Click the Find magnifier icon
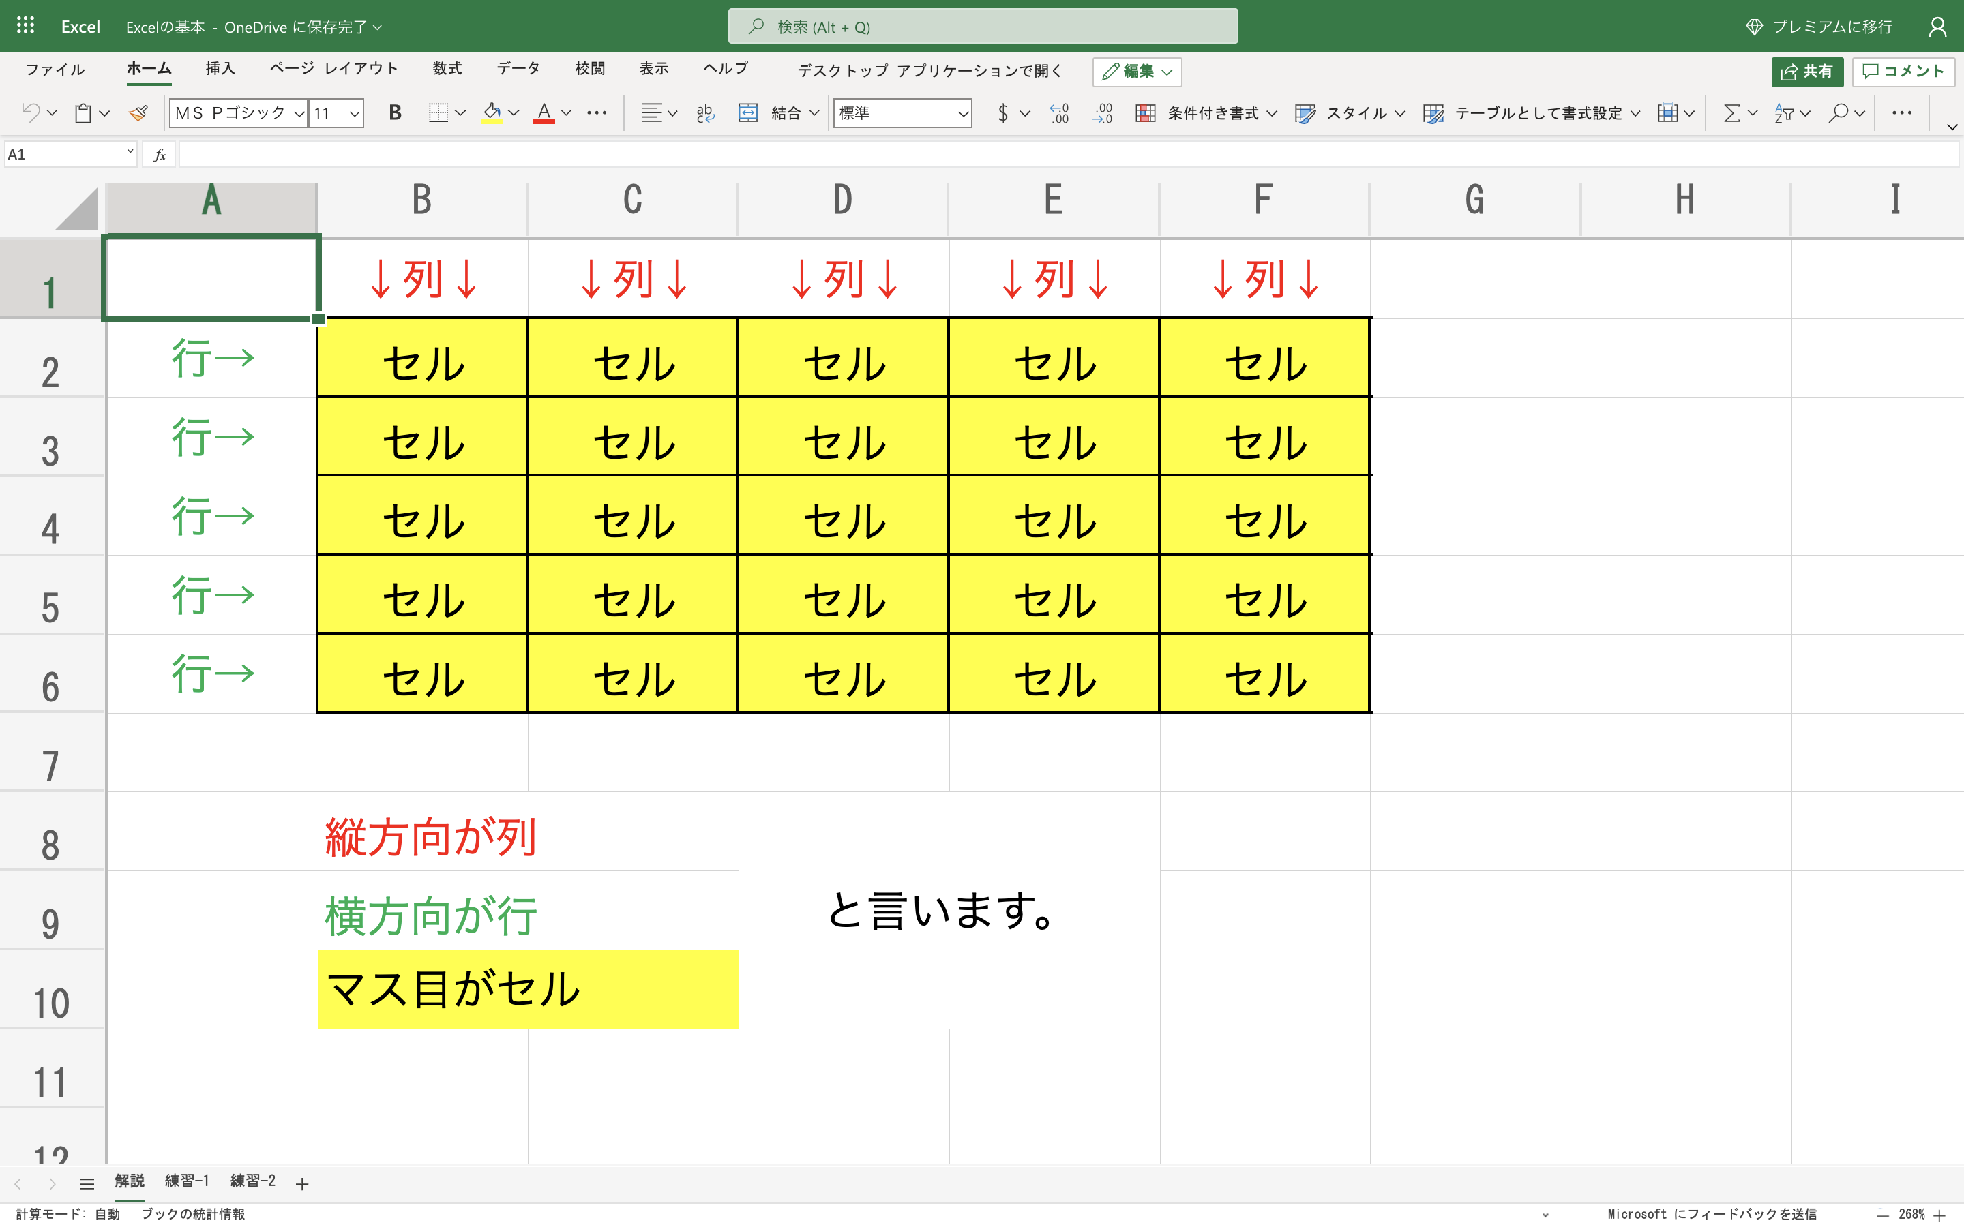The width and height of the screenshot is (1964, 1227). tap(1839, 112)
